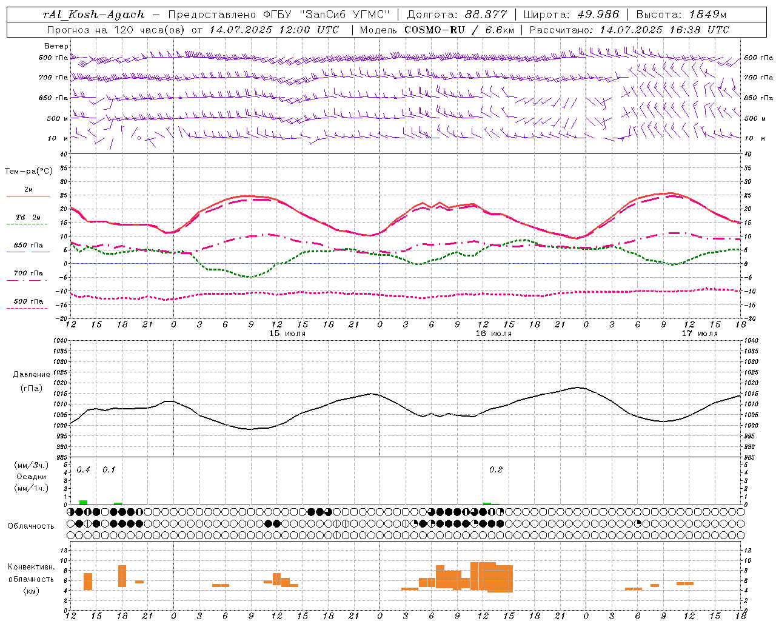Click the '16 июля' date label

pos(493,334)
